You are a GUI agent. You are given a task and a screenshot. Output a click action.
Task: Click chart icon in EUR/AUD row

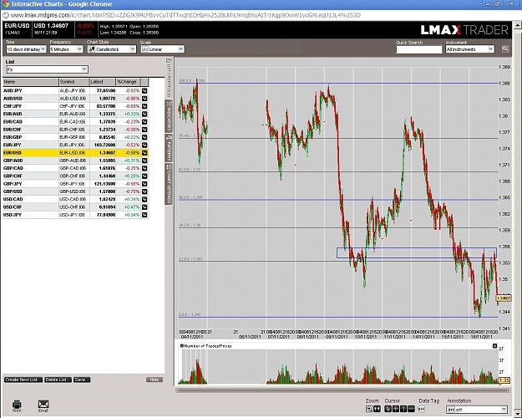(144, 114)
